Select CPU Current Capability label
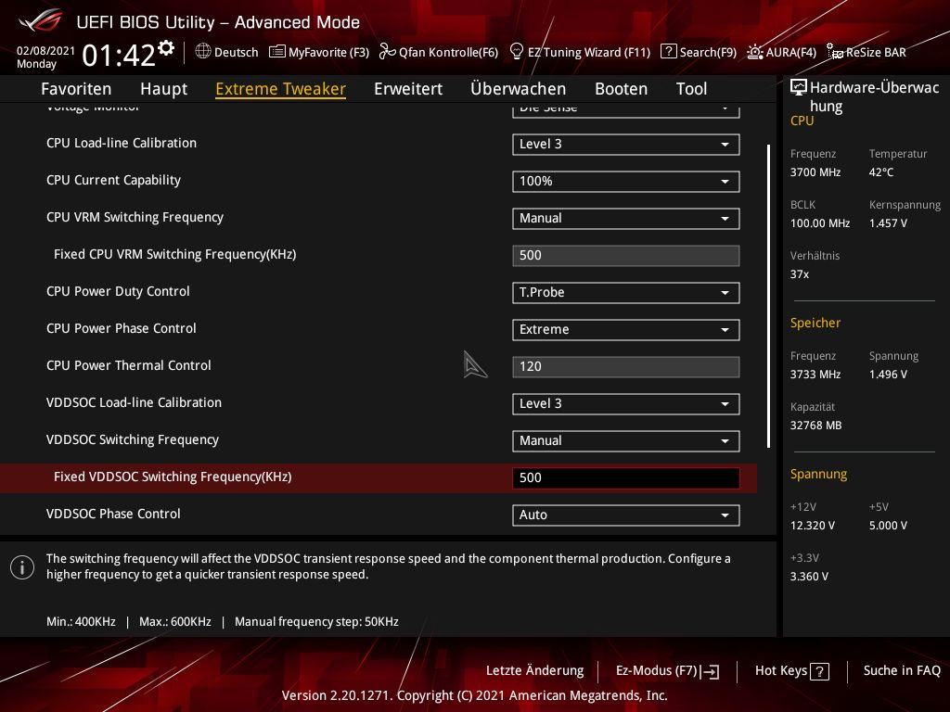 (x=113, y=180)
